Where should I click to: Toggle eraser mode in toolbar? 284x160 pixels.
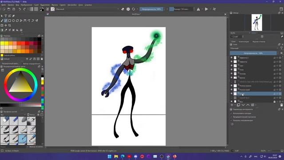pyautogui.click(x=122, y=9)
